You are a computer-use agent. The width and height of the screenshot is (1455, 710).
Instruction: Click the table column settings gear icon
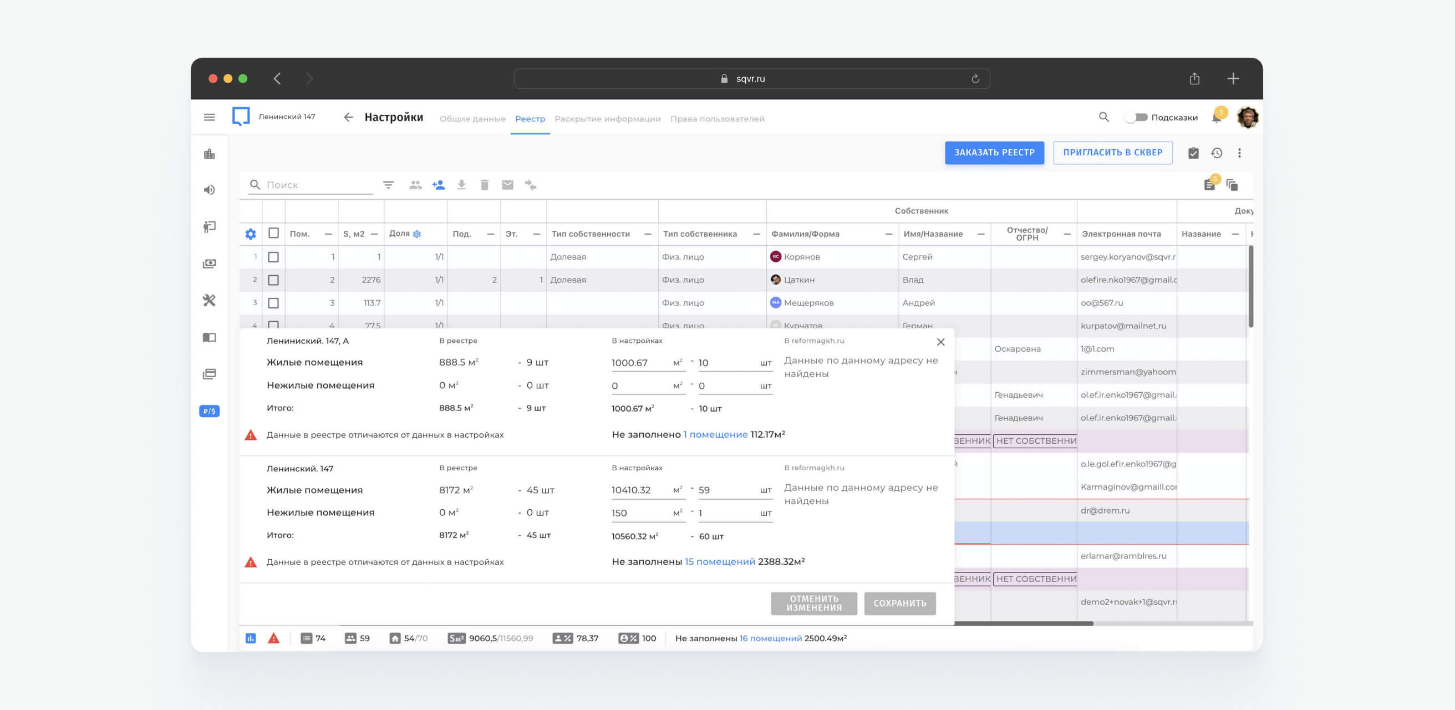coord(251,234)
